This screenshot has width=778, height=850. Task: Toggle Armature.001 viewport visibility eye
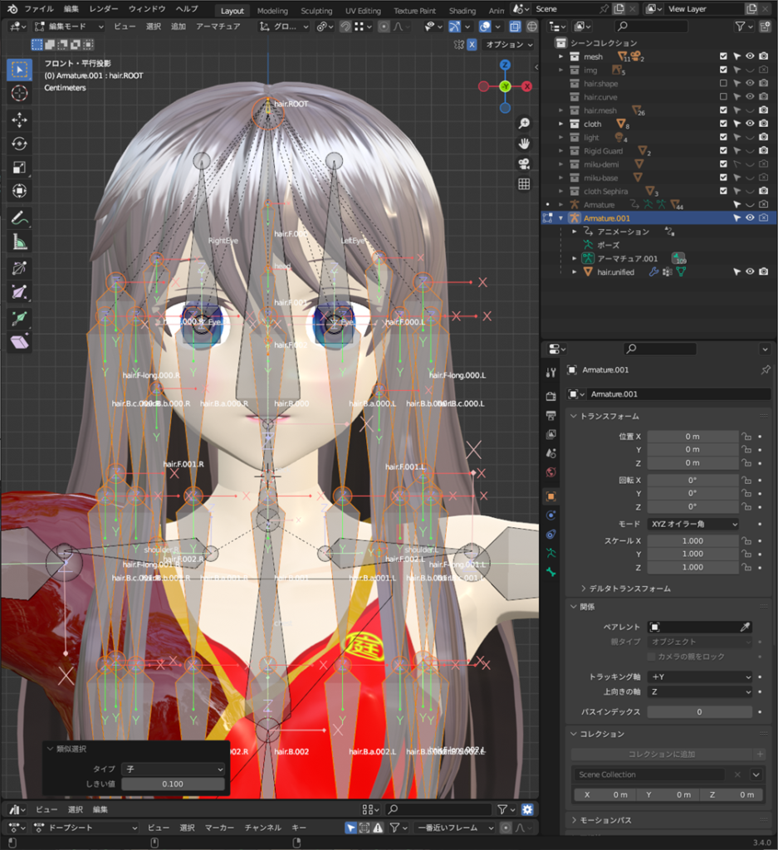coord(750,218)
